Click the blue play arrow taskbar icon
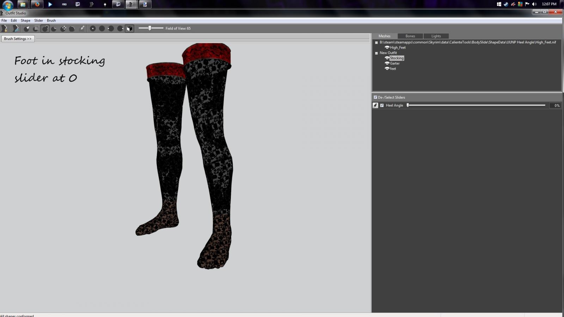 pos(50,4)
